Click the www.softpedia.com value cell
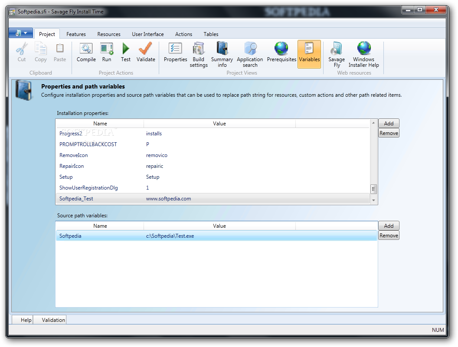 pyautogui.click(x=169, y=199)
